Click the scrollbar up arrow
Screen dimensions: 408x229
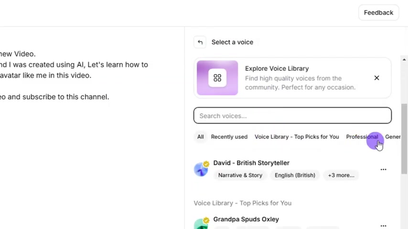(x=404, y=60)
